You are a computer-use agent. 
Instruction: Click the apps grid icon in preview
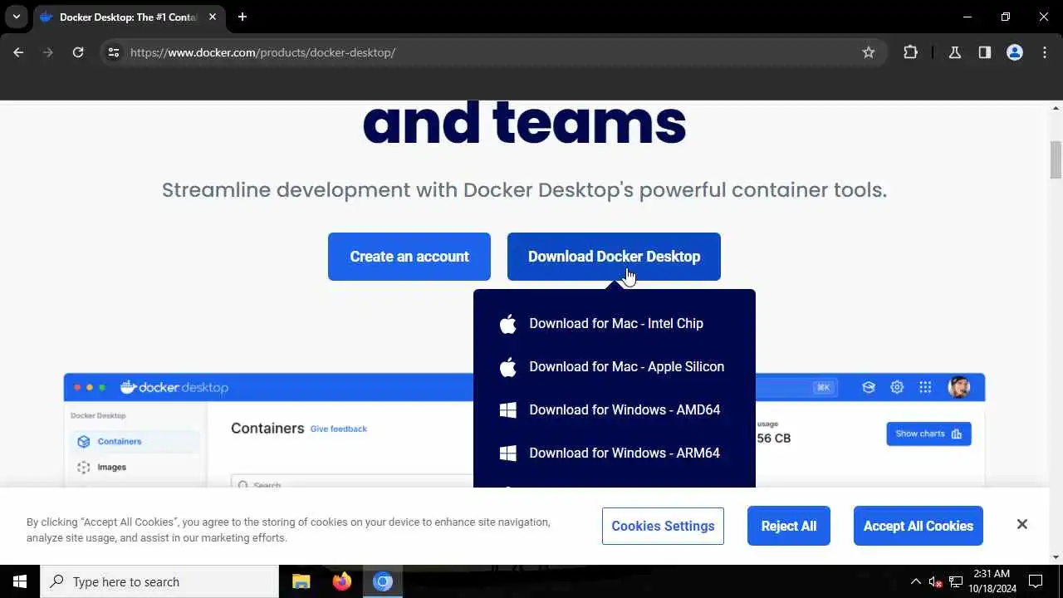coord(925,387)
